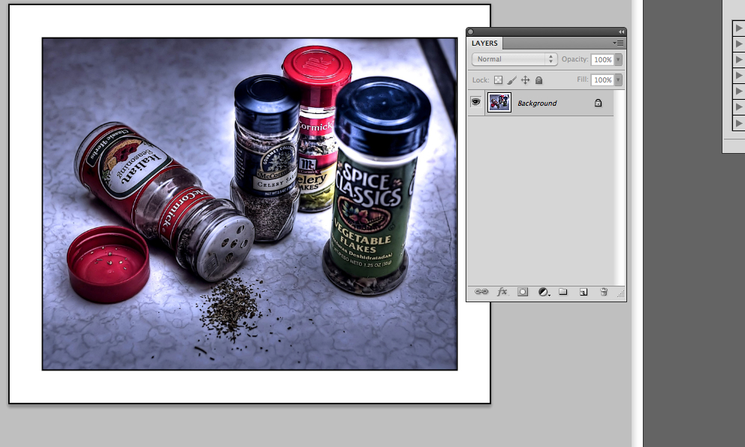745x447 pixels.
Task: Toggle lock image pixels brush icon
Action: (511, 80)
